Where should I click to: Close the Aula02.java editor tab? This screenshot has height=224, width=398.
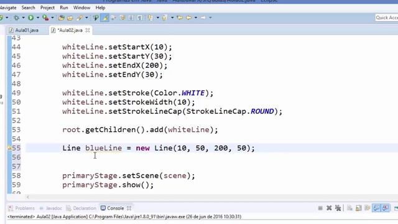tap(88, 30)
